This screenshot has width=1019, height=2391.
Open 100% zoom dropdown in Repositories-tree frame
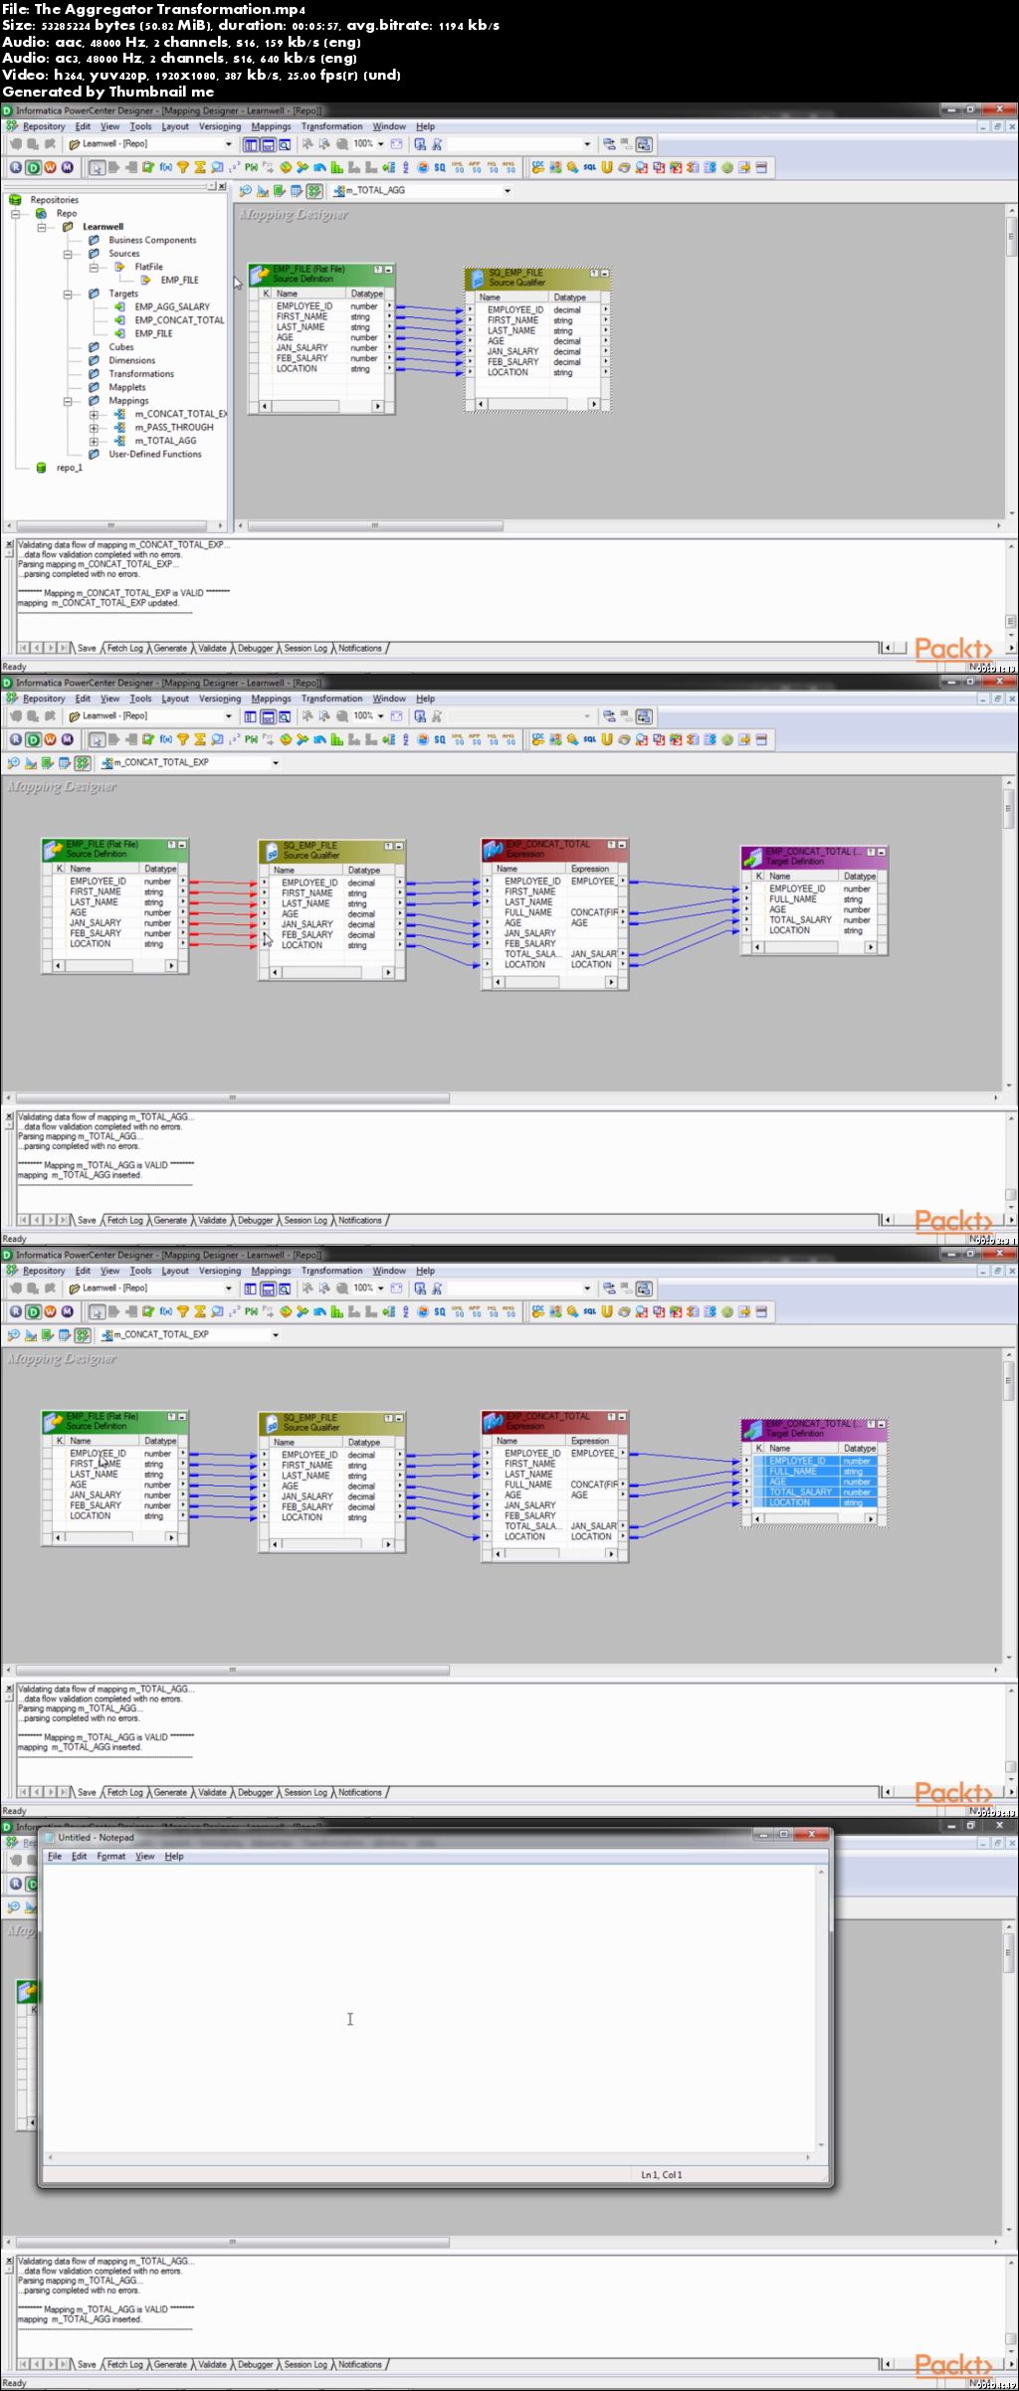[x=380, y=144]
